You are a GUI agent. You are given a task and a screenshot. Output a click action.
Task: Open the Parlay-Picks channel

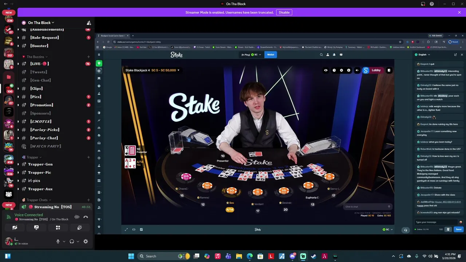56,130
